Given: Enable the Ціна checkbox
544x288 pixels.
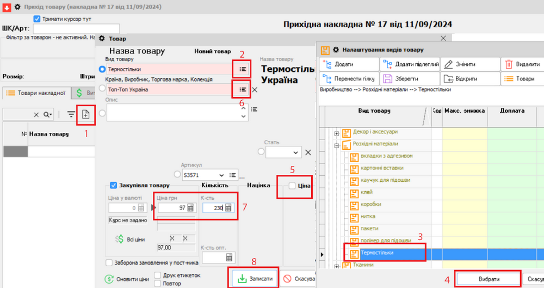Looking at the screenshot, I should (292, 186).
